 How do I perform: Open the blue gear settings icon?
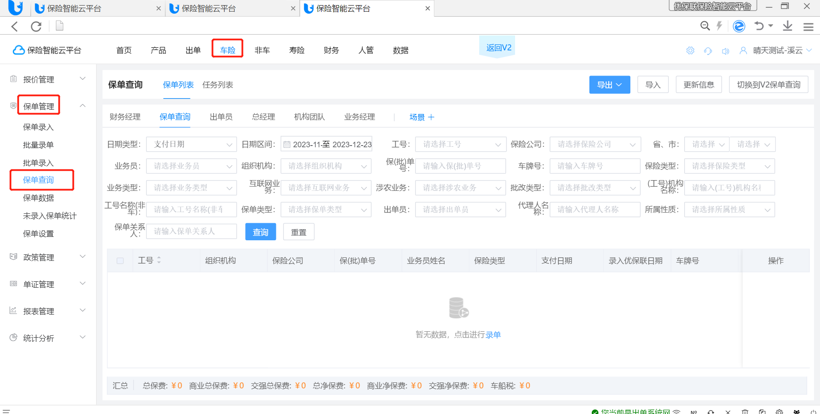click(690, 51)
